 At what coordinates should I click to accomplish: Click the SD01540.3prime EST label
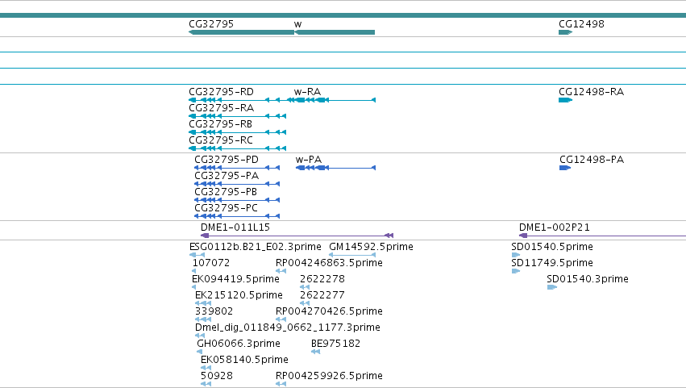click(588, 279)
